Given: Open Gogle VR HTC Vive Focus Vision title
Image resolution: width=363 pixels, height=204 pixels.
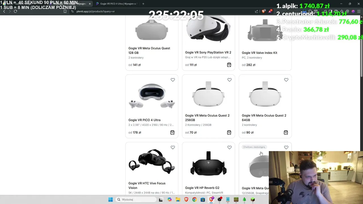Looking at the screenshot, I should [147, 186].
